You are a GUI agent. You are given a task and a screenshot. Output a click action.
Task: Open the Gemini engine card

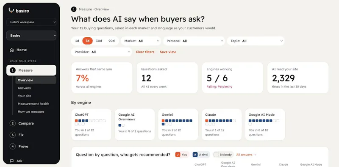coord(178,125)
